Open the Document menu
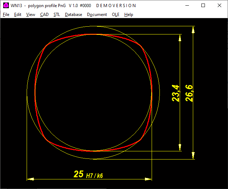Screen dimensions: 228x189 [97, 15]
